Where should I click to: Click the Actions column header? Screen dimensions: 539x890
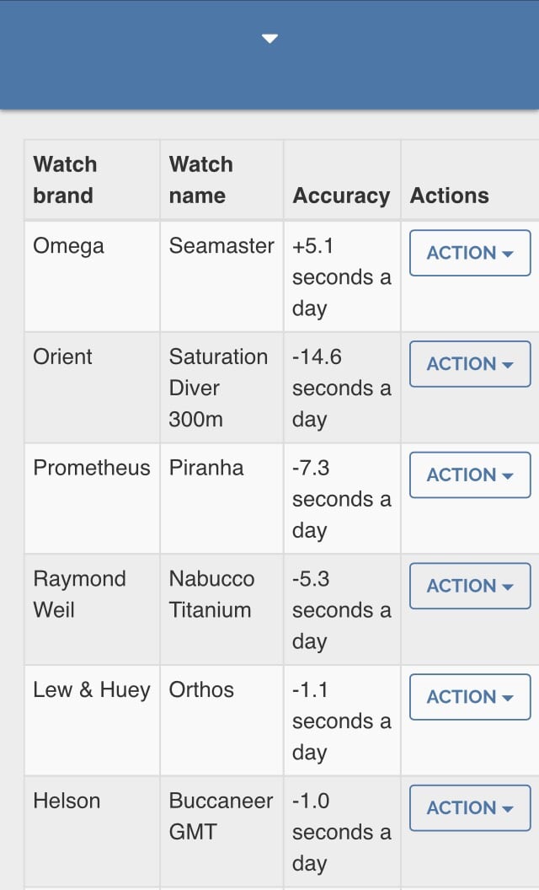pos(450,196)
